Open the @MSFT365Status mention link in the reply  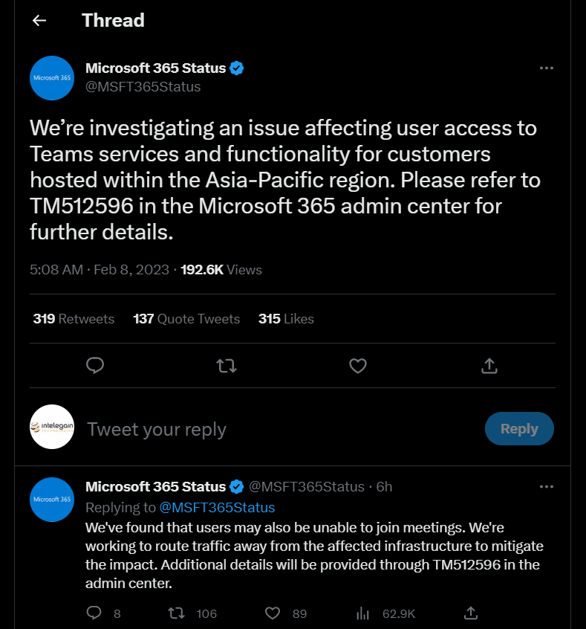click(218, 508)
